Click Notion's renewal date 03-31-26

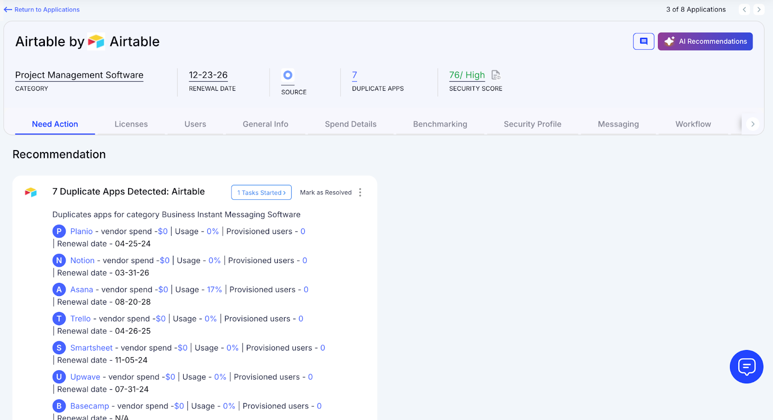[132, 273]
